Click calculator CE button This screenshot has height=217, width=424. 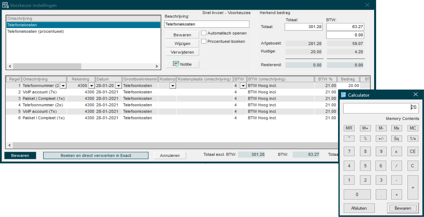pyautogui.click(x=413, y=151)
